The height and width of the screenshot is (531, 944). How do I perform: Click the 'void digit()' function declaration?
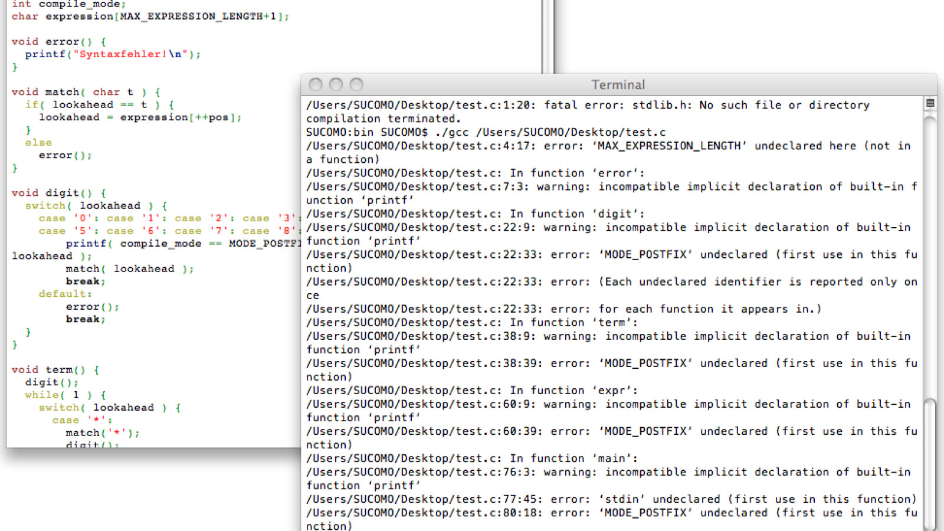[58, 193]
